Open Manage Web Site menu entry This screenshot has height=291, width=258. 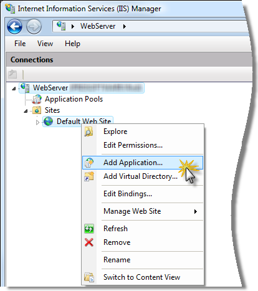click(x=143, y=211)
